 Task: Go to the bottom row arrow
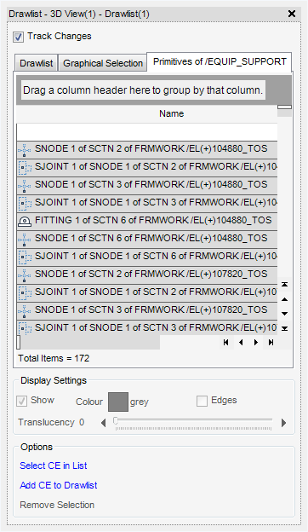(285, 328)
